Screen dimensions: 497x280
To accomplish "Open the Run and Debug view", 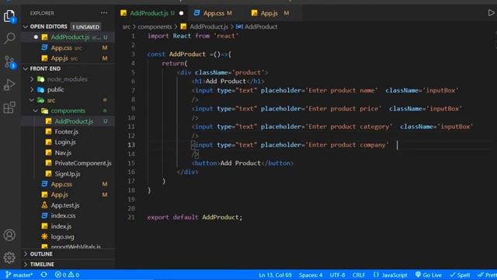I will (x=9, y=85).
